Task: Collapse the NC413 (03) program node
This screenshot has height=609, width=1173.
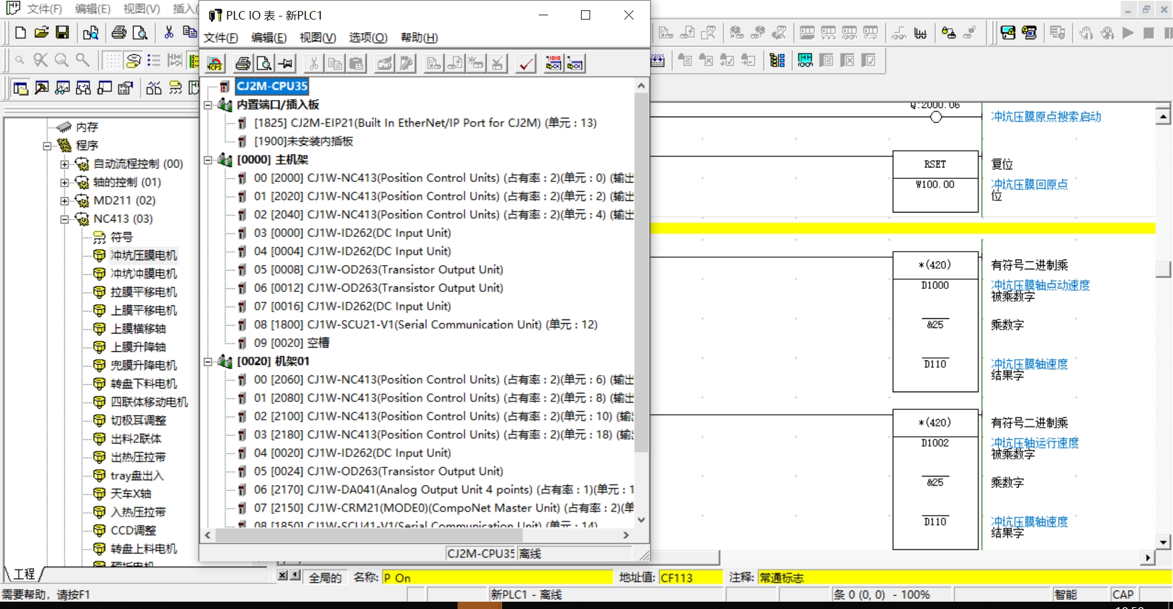Action: point(64,219)
